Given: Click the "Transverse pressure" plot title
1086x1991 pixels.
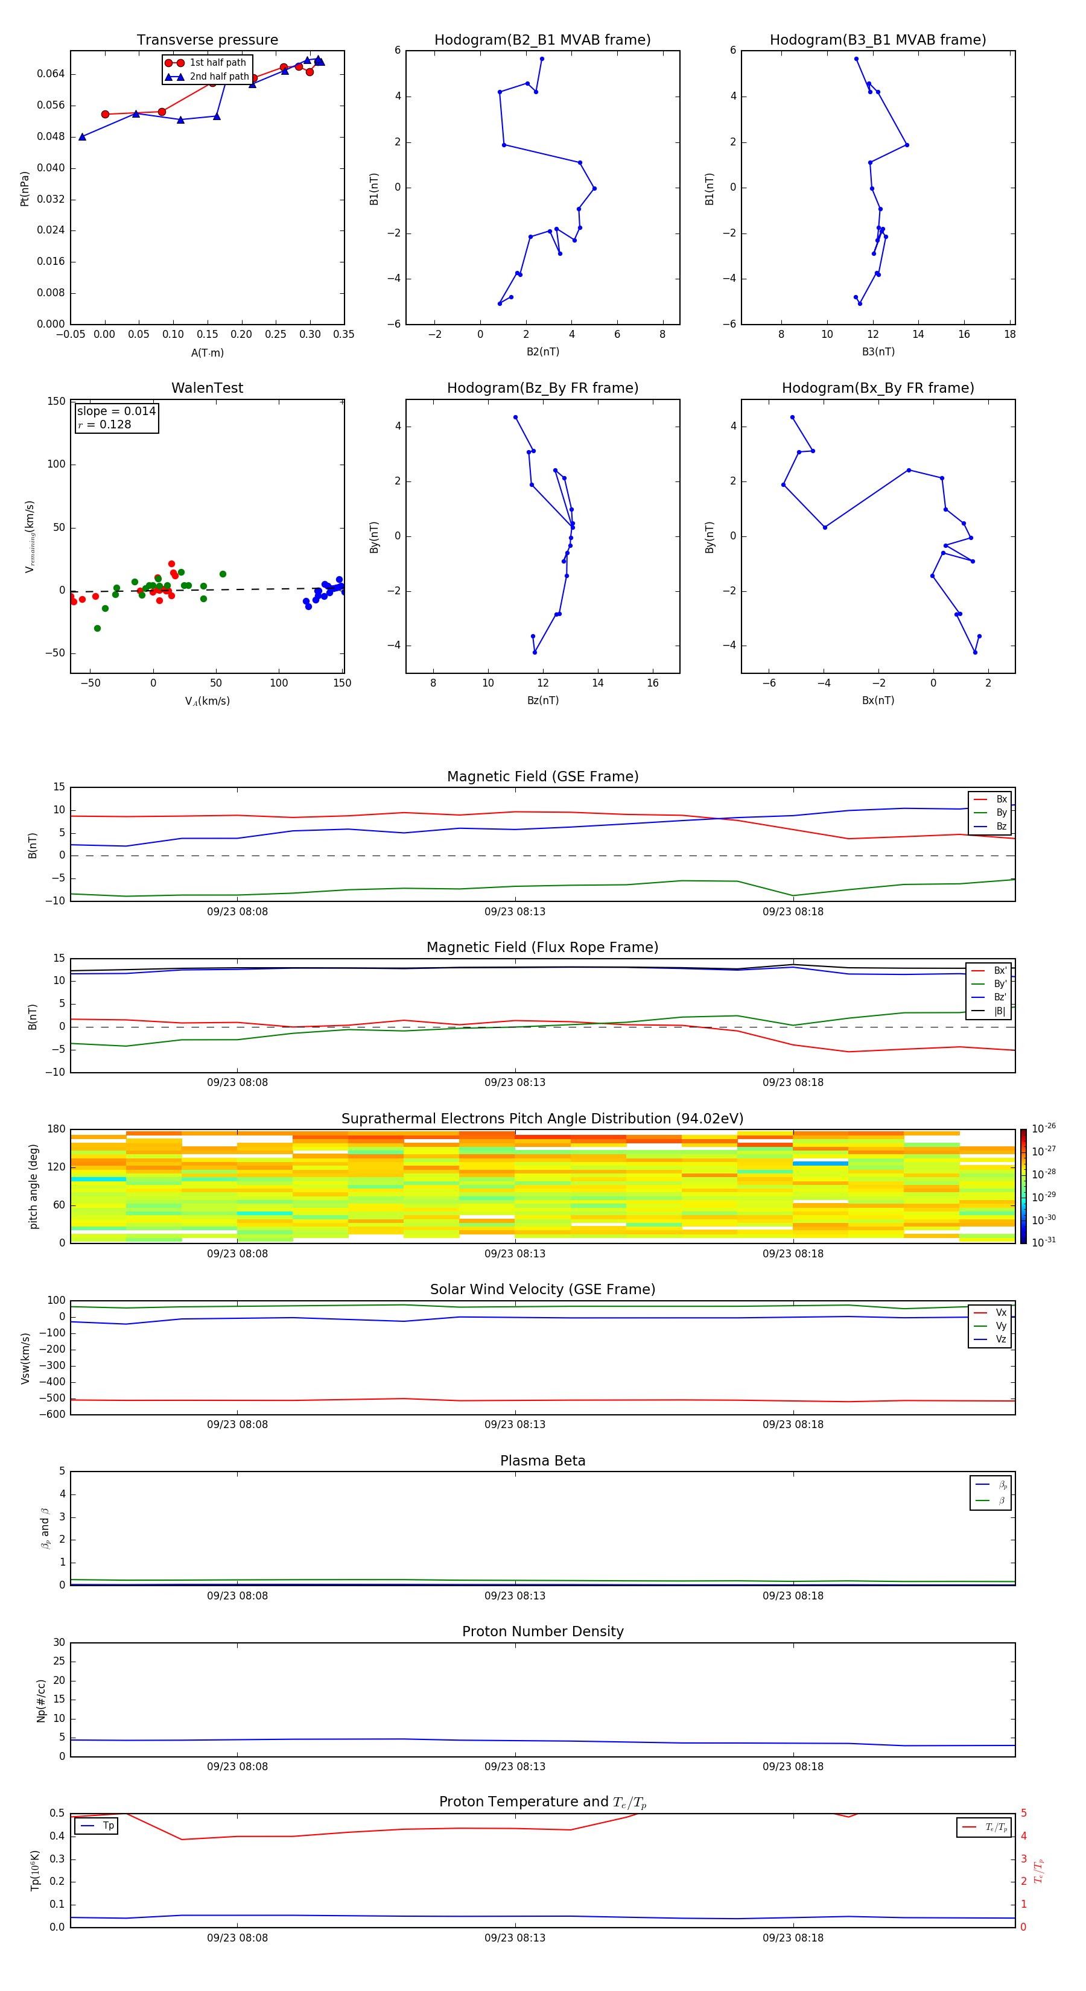Looking at the screenshot, I should (207, 40).
